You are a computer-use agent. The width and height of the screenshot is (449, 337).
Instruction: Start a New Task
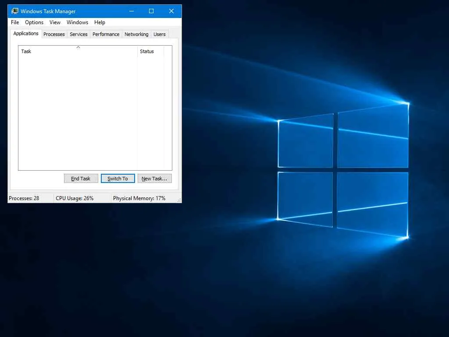pos(155,179)
